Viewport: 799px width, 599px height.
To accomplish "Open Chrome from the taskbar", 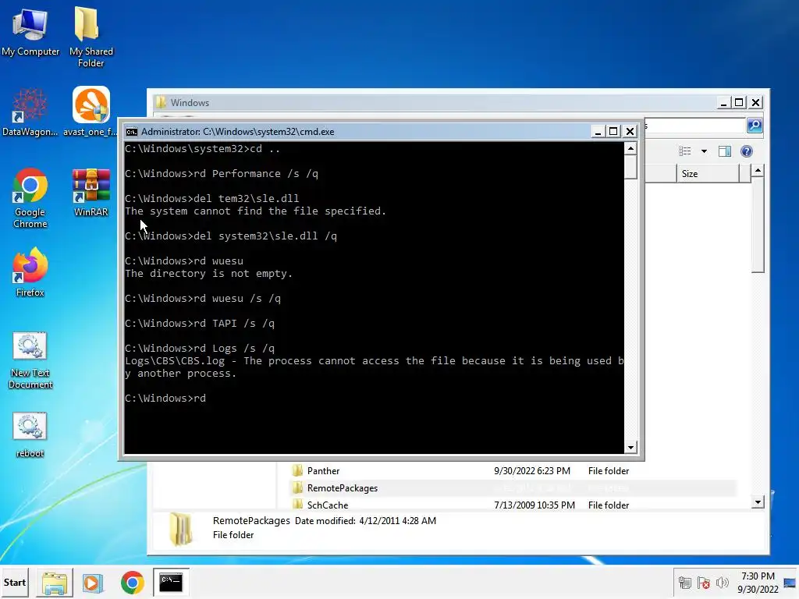I will [133, 583].
